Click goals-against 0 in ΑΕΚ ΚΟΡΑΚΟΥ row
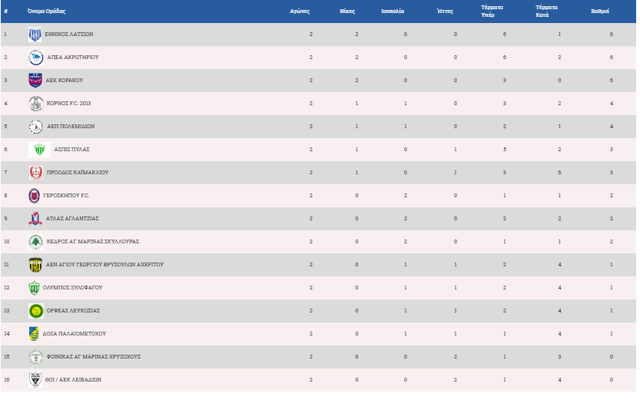Image resolution: width=640 pixels, height=400 pixels. click(559, 81)
